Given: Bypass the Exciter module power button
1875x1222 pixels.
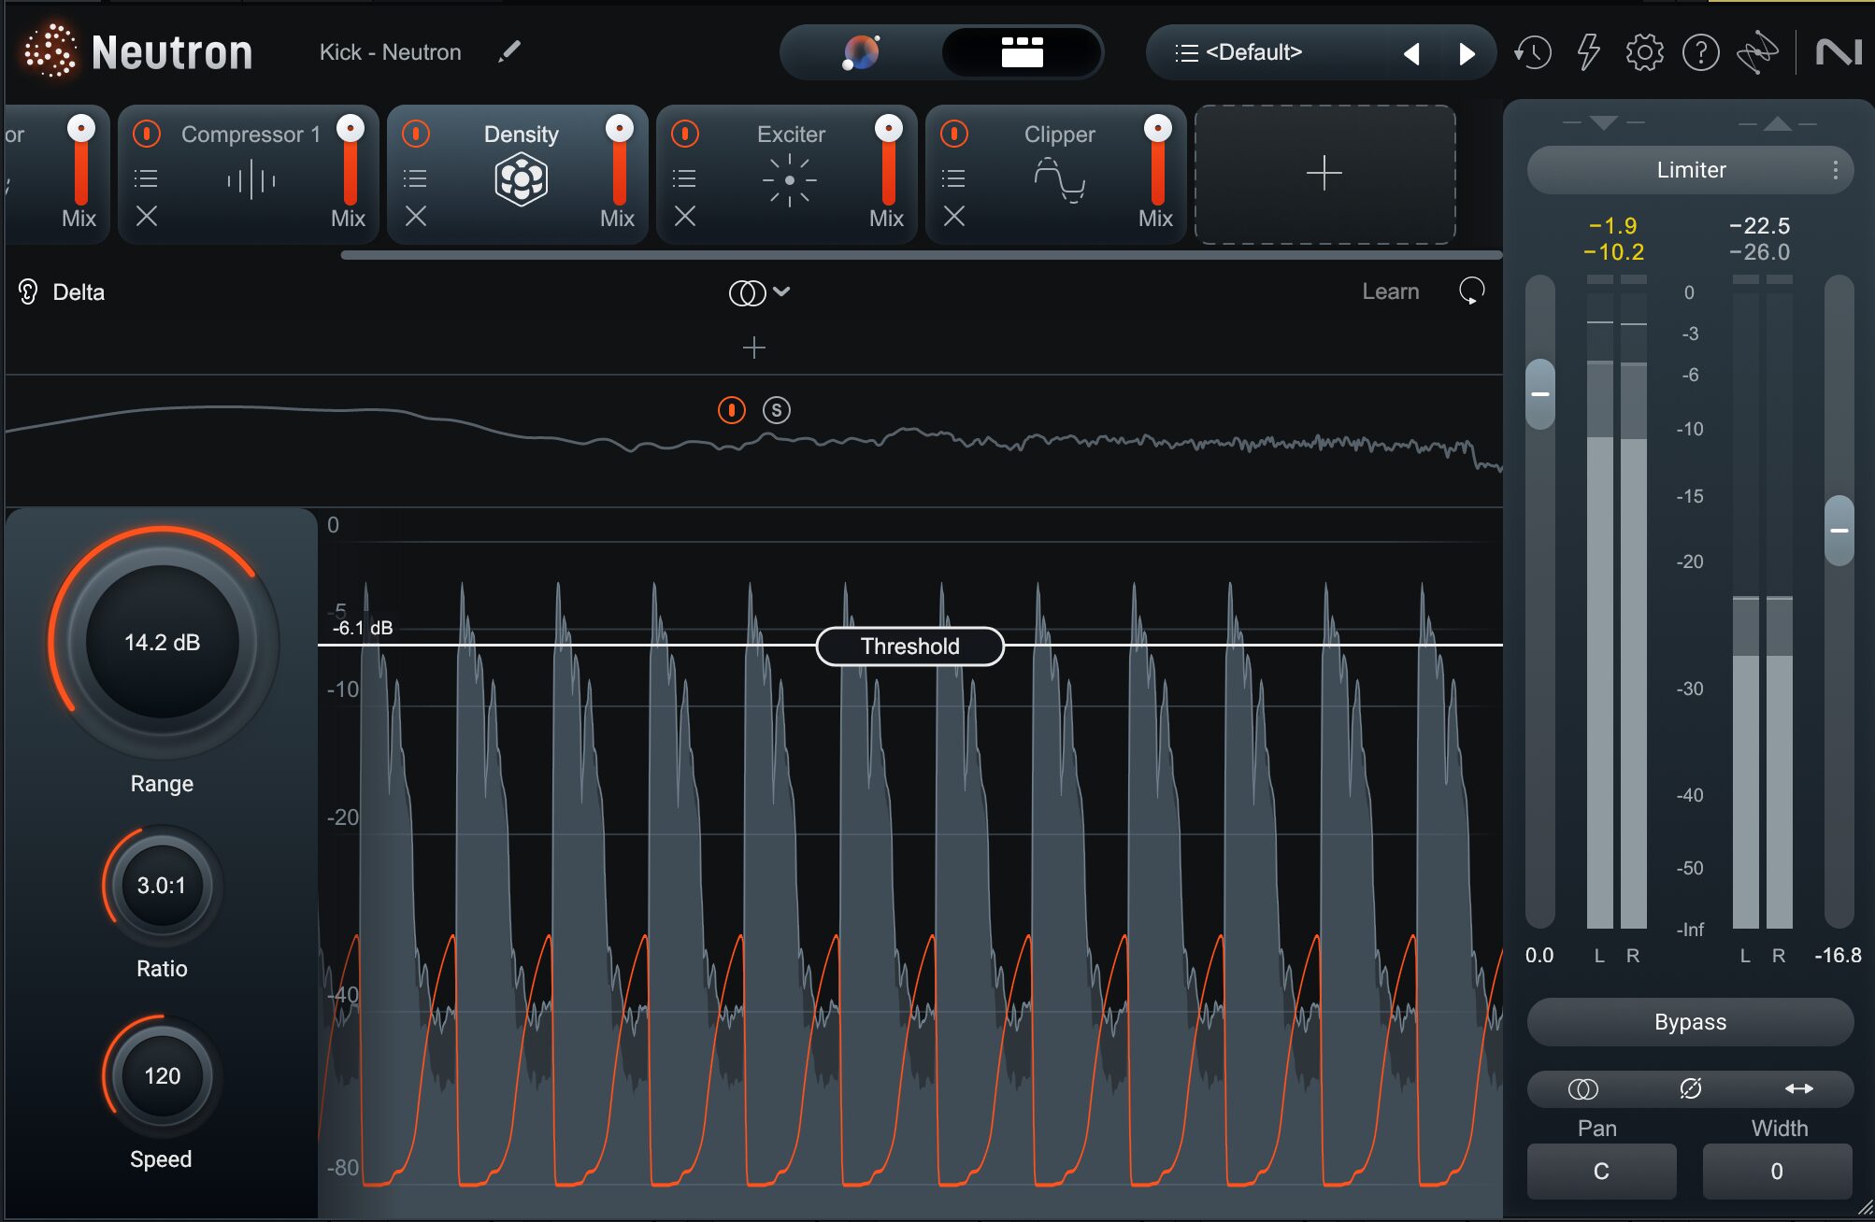Looking at the screenshot, I should (x=685, y=134).
